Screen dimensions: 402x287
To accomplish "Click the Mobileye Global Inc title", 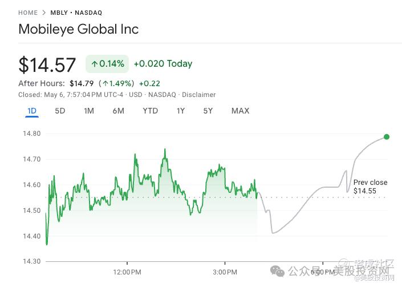I will coord(79,29).
